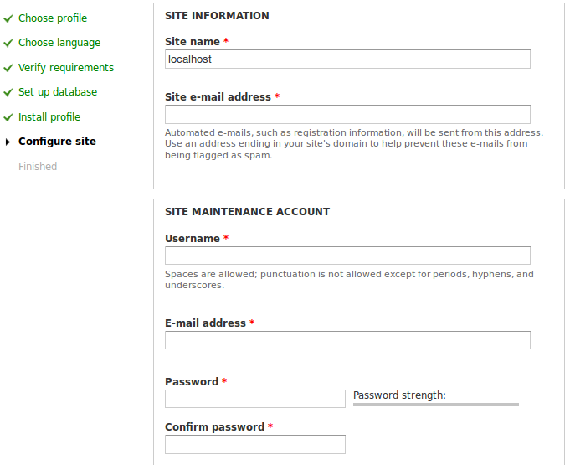Select the Choose profile step label
The width and height of the screenshot is (570, 465).
pos(53,18)
